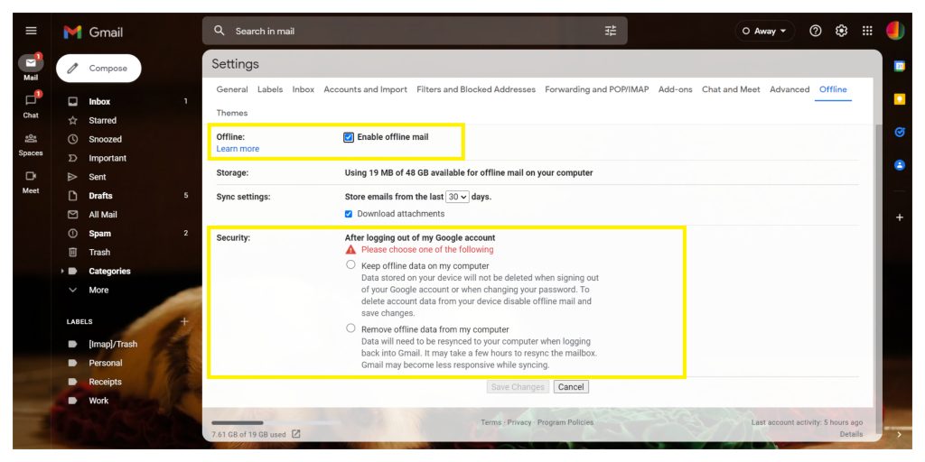Open the Google apps grid

(x=867, y=32)
